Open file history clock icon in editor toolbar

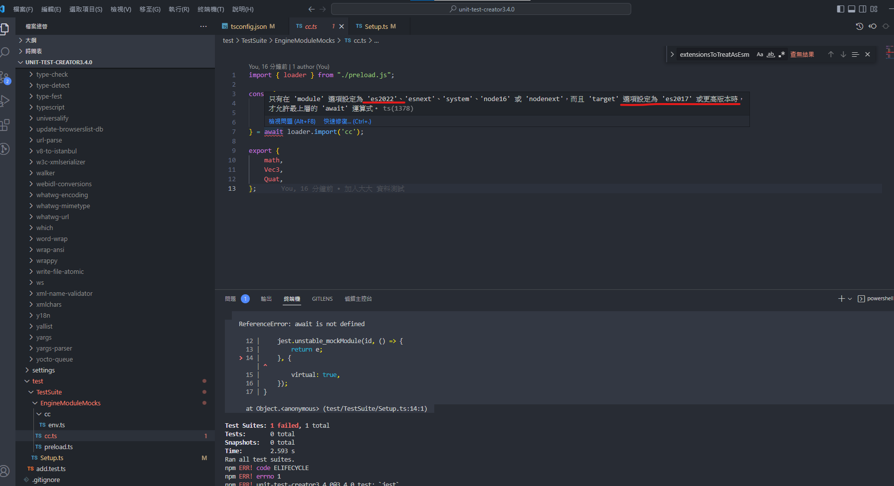860,26
